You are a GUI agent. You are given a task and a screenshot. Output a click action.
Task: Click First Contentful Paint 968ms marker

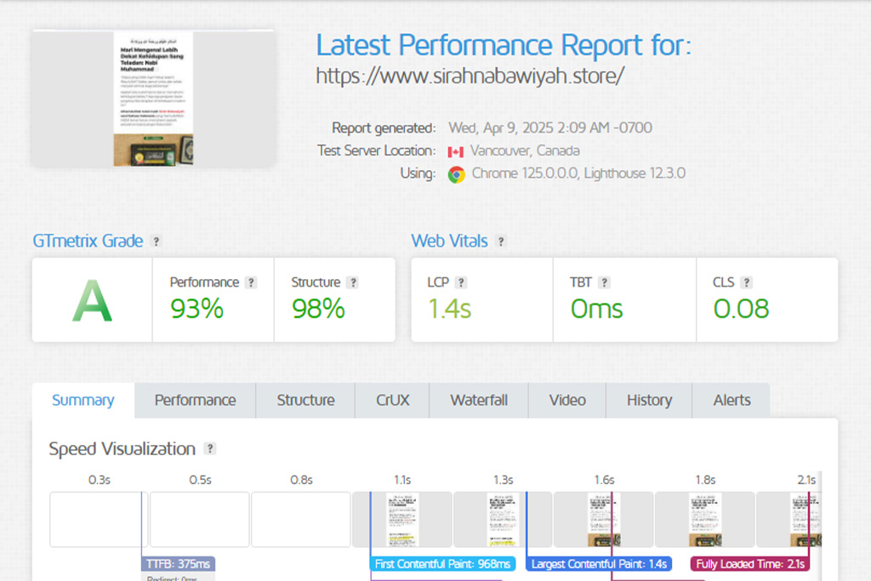pyautogui.click(x=443, y=564)
